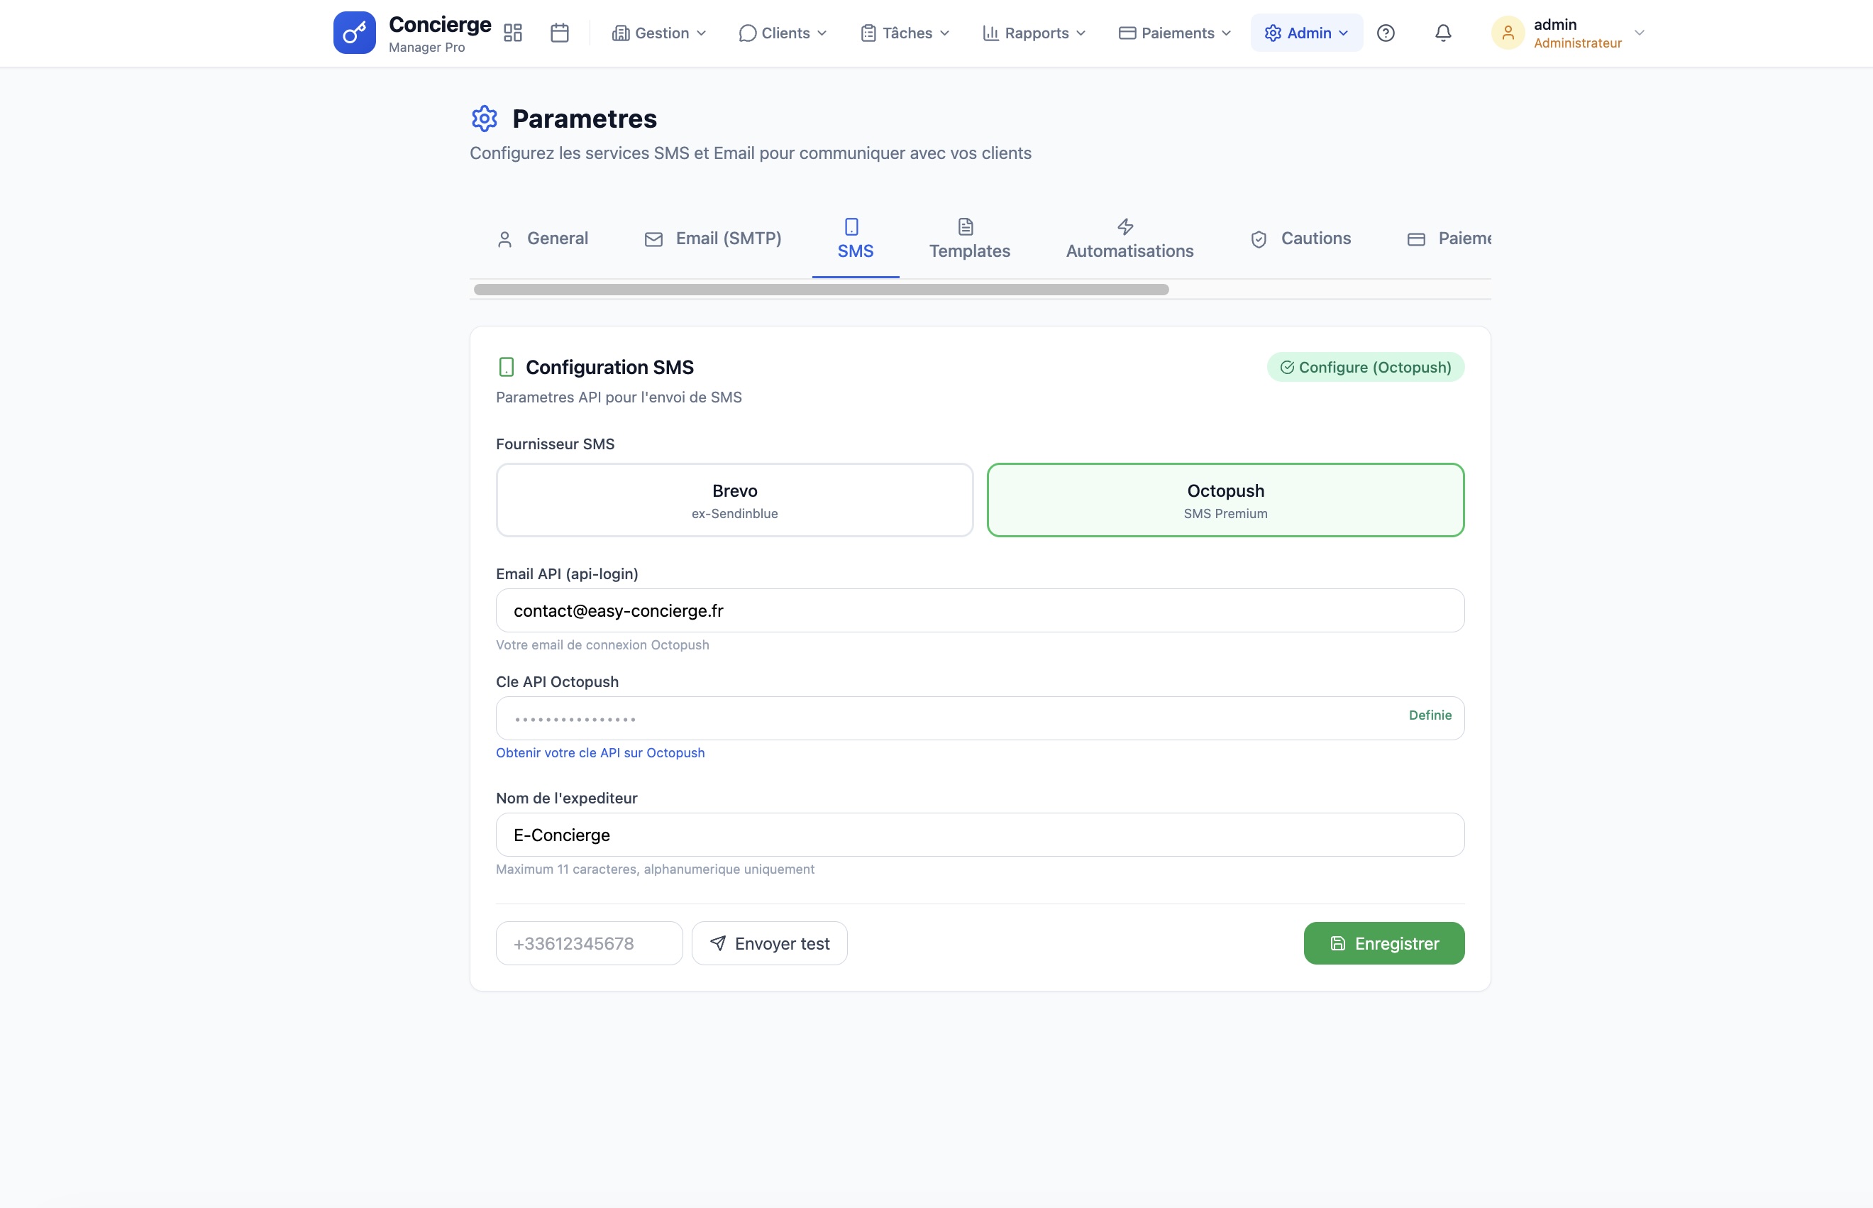Click the notification bell
Screen dimensions: 1873x1208
(x=1442, y=32)
